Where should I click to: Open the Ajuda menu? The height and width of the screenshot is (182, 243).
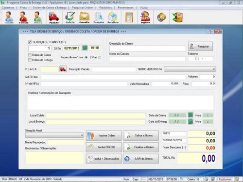click(144, 8)
